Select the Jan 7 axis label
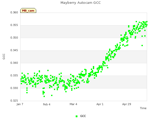This screenshot has width=162, height=121. (20, 104)
